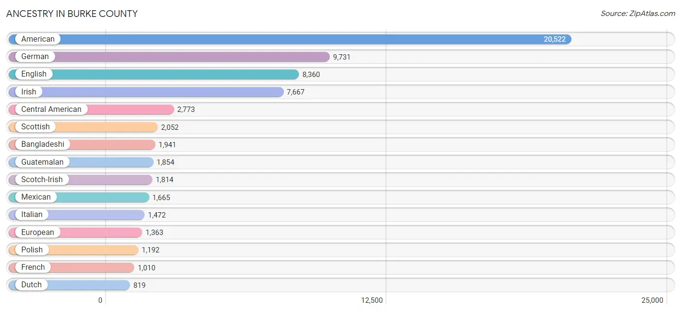Image resolution: width=681 pixels, height=312 pixels.
Task: Select the Guatemalan bar
Action: [81, 162]
